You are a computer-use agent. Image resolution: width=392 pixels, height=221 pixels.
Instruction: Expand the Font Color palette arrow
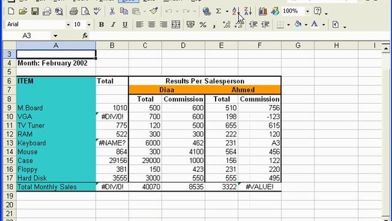click(323, 25)
